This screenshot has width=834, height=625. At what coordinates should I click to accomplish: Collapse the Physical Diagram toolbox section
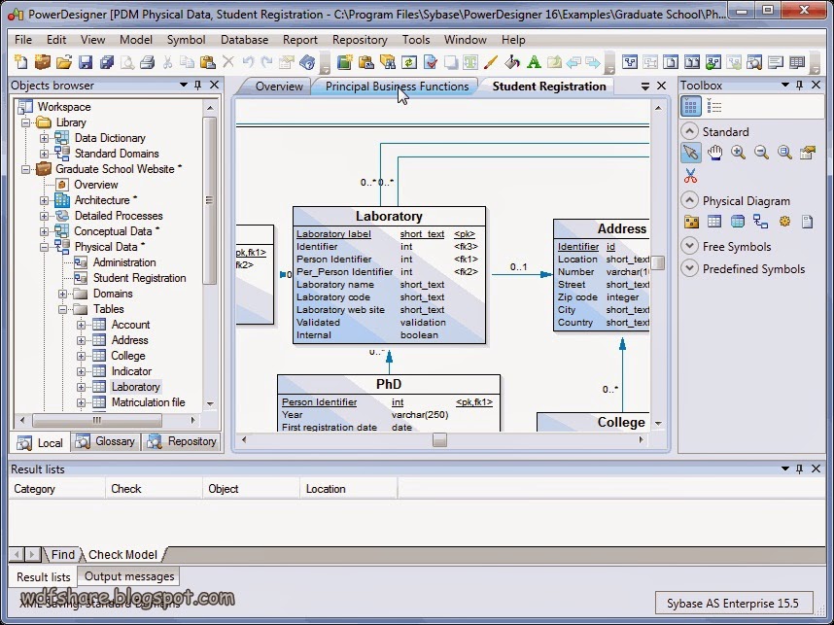[689, 200]
